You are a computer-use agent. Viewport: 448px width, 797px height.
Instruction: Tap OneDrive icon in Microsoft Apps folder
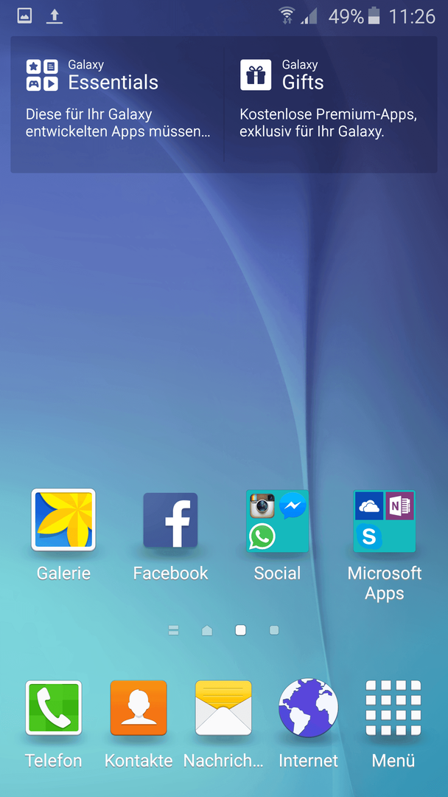(x=369, y=506)
